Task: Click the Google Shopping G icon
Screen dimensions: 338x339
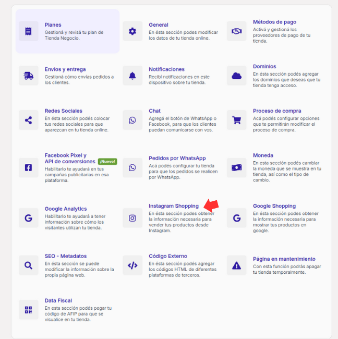Action: coord(237,218)
